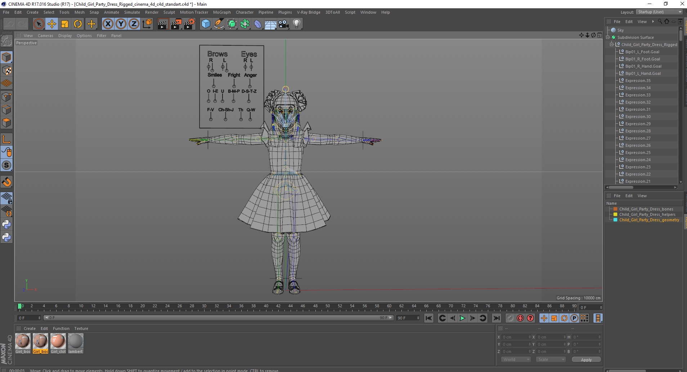
Task: Collapse Child_Girl_Party_Dress_Rigged tree node
Action: click(x=611, y=45)
